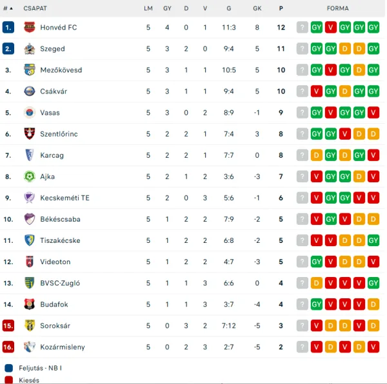Click the Honvéd FC team crest
387x384 pixels.
click(x=30, y=27)
